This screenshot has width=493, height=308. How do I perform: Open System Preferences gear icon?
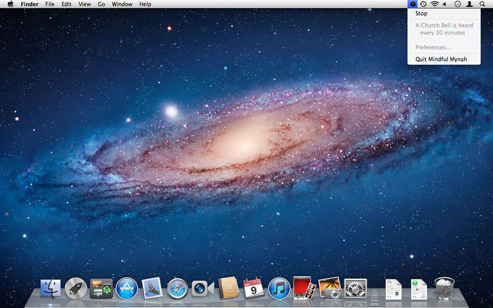tap(356, 288)
